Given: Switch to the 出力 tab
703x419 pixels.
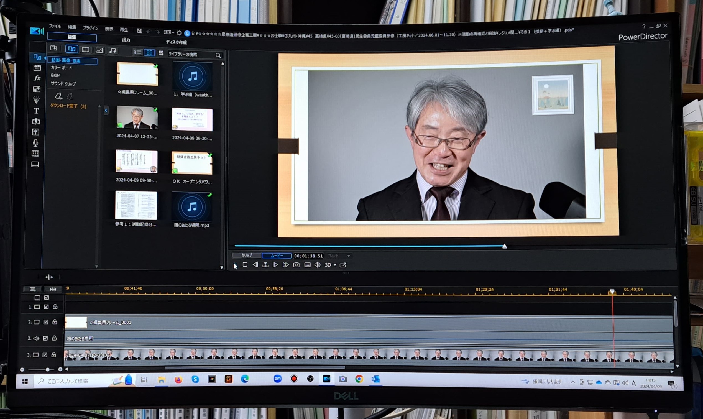Looking at the screenshot, I should [x=126, y=40].
